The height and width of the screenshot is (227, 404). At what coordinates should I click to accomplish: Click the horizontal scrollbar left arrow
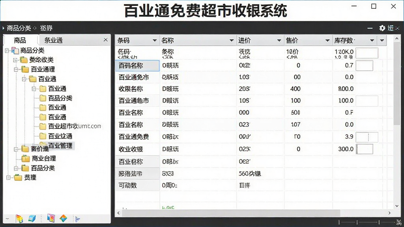click(118, 213)
